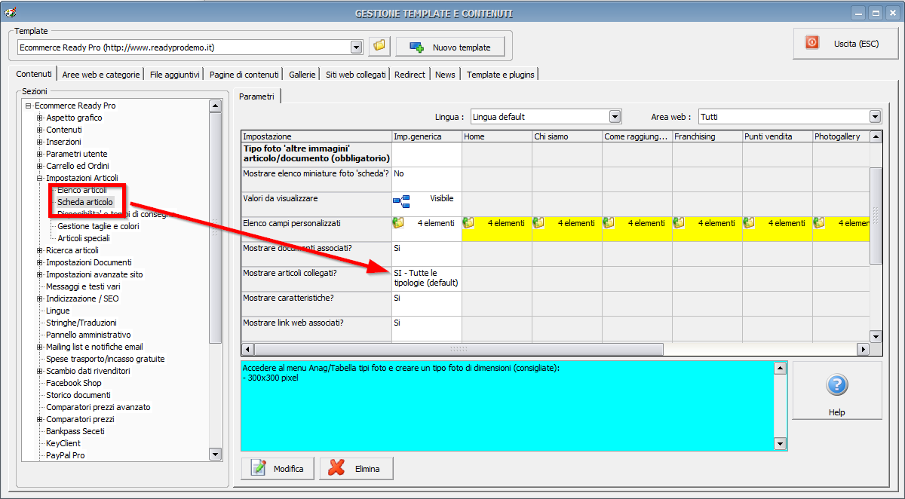Image resolution: width=905 pixels, height=499 pixels.
Task: Switch to Siti web collegati tab
Action: (x=356, y=75)
